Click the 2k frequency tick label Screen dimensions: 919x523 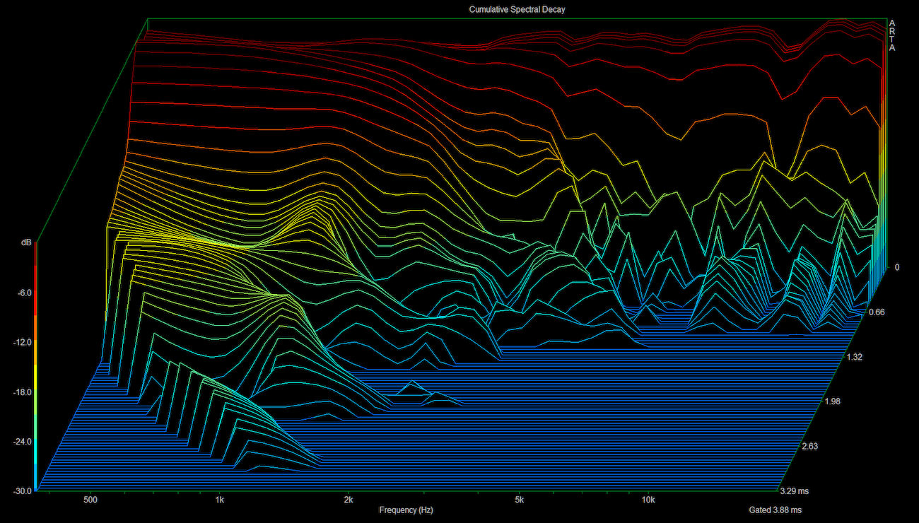(348, 500)
